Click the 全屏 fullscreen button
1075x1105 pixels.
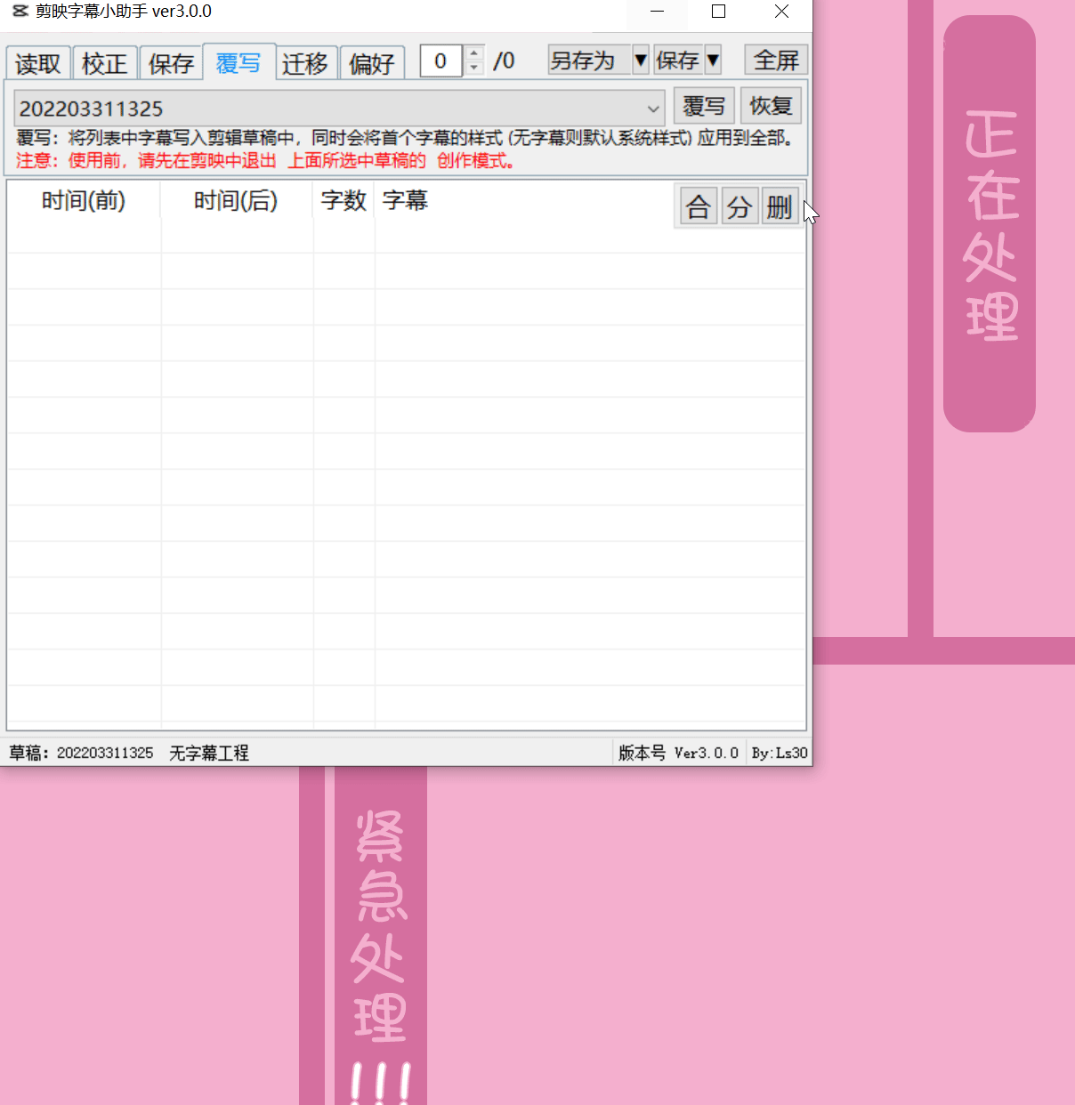point(776,60)
